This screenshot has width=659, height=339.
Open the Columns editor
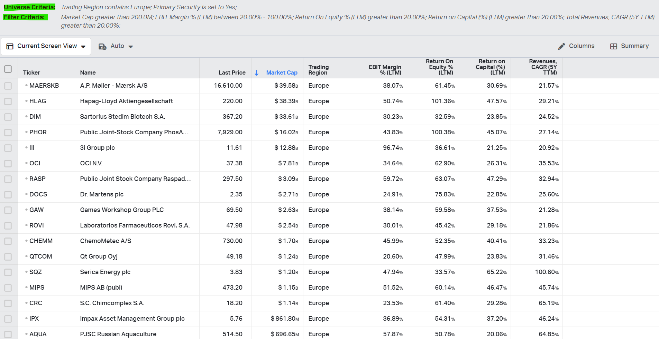click(x=576, y=46)
